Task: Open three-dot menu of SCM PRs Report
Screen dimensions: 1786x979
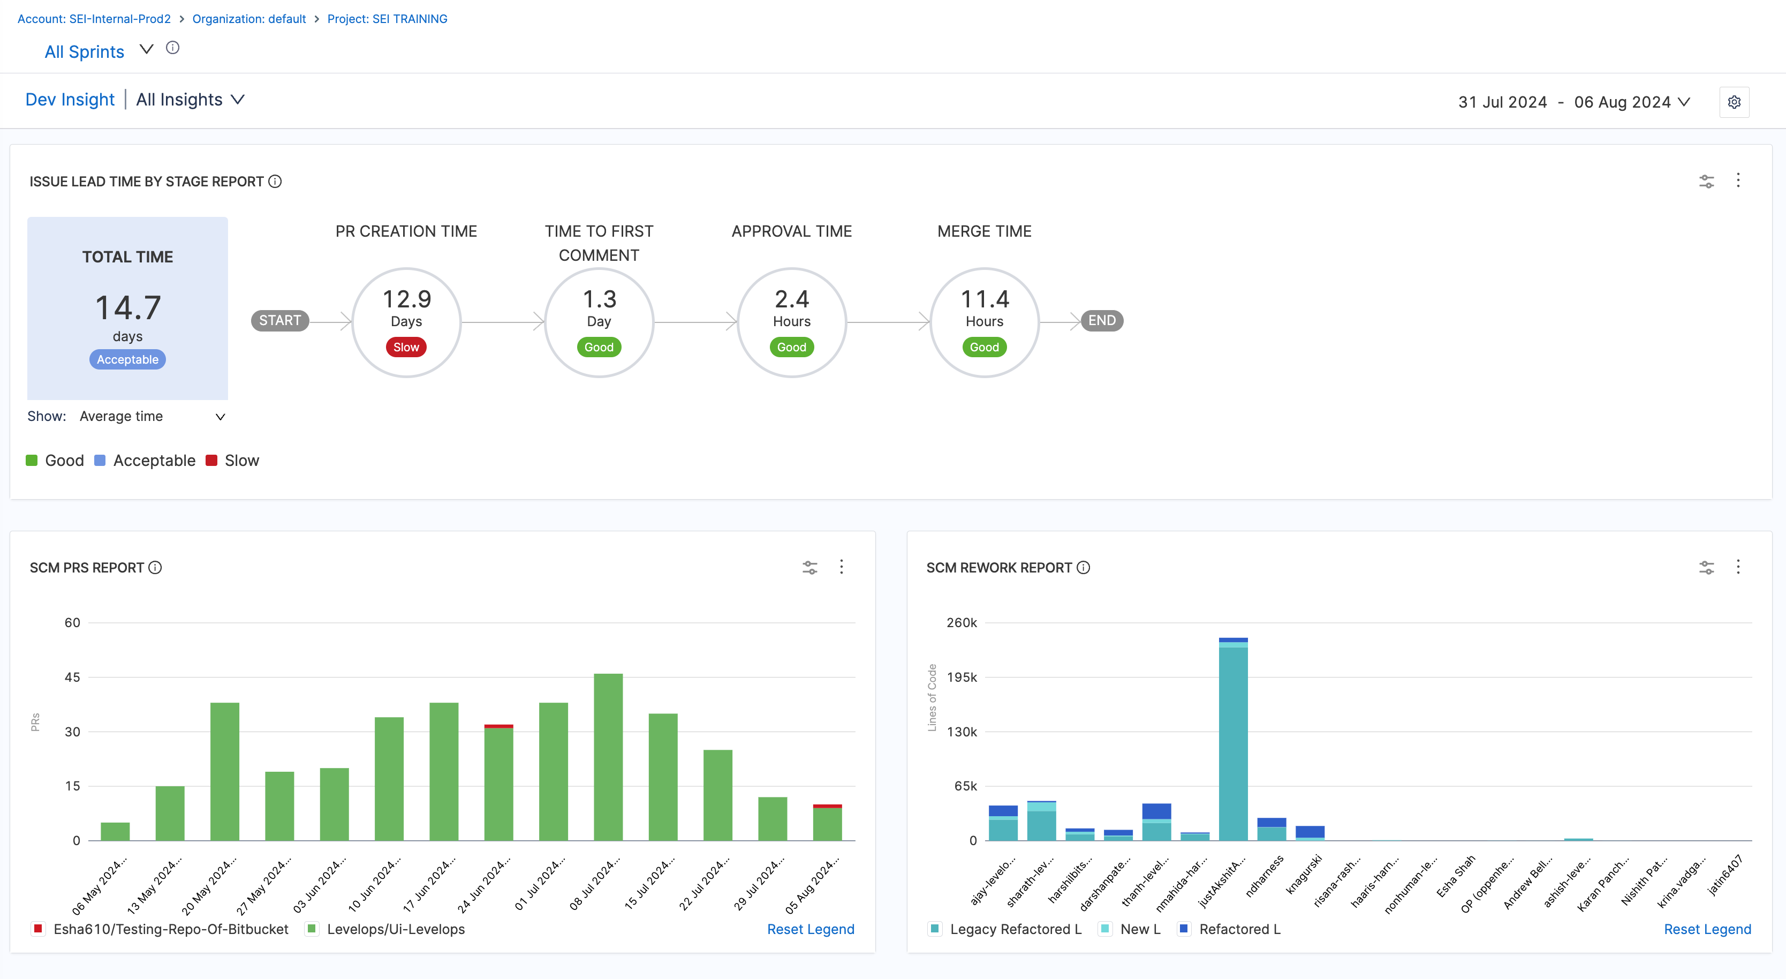Action: (x=841, y=567)
